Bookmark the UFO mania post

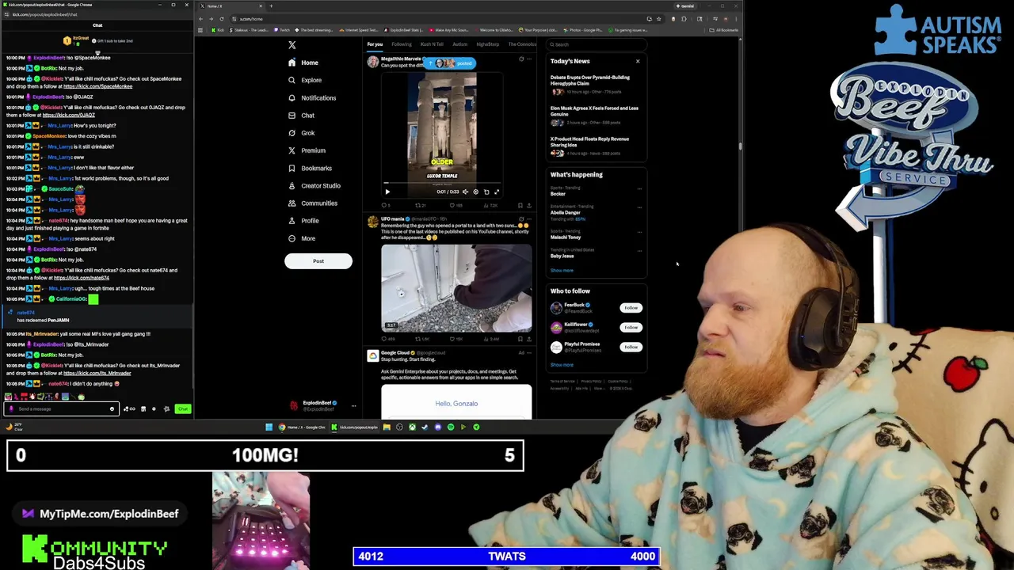pyautogui.click(x=520, y=339)
